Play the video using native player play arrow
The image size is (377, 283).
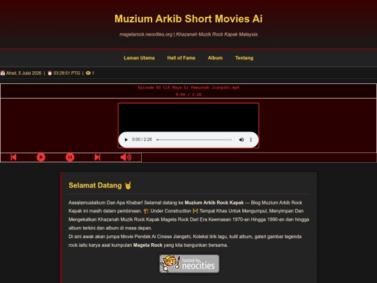point(126,140)
